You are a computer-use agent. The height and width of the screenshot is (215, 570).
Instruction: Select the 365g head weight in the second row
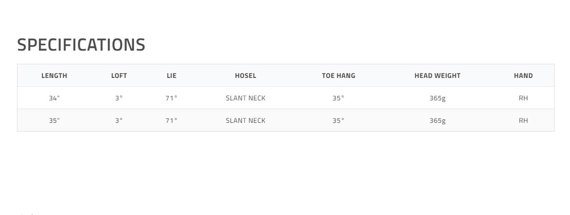pos(437,120)
